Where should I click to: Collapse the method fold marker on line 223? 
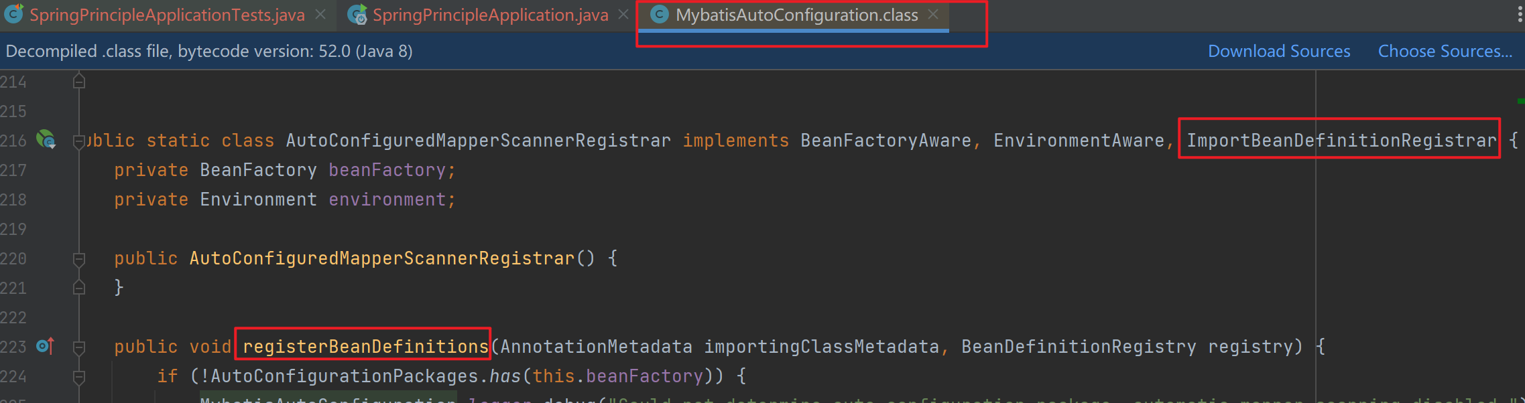(x=78, y=347)
